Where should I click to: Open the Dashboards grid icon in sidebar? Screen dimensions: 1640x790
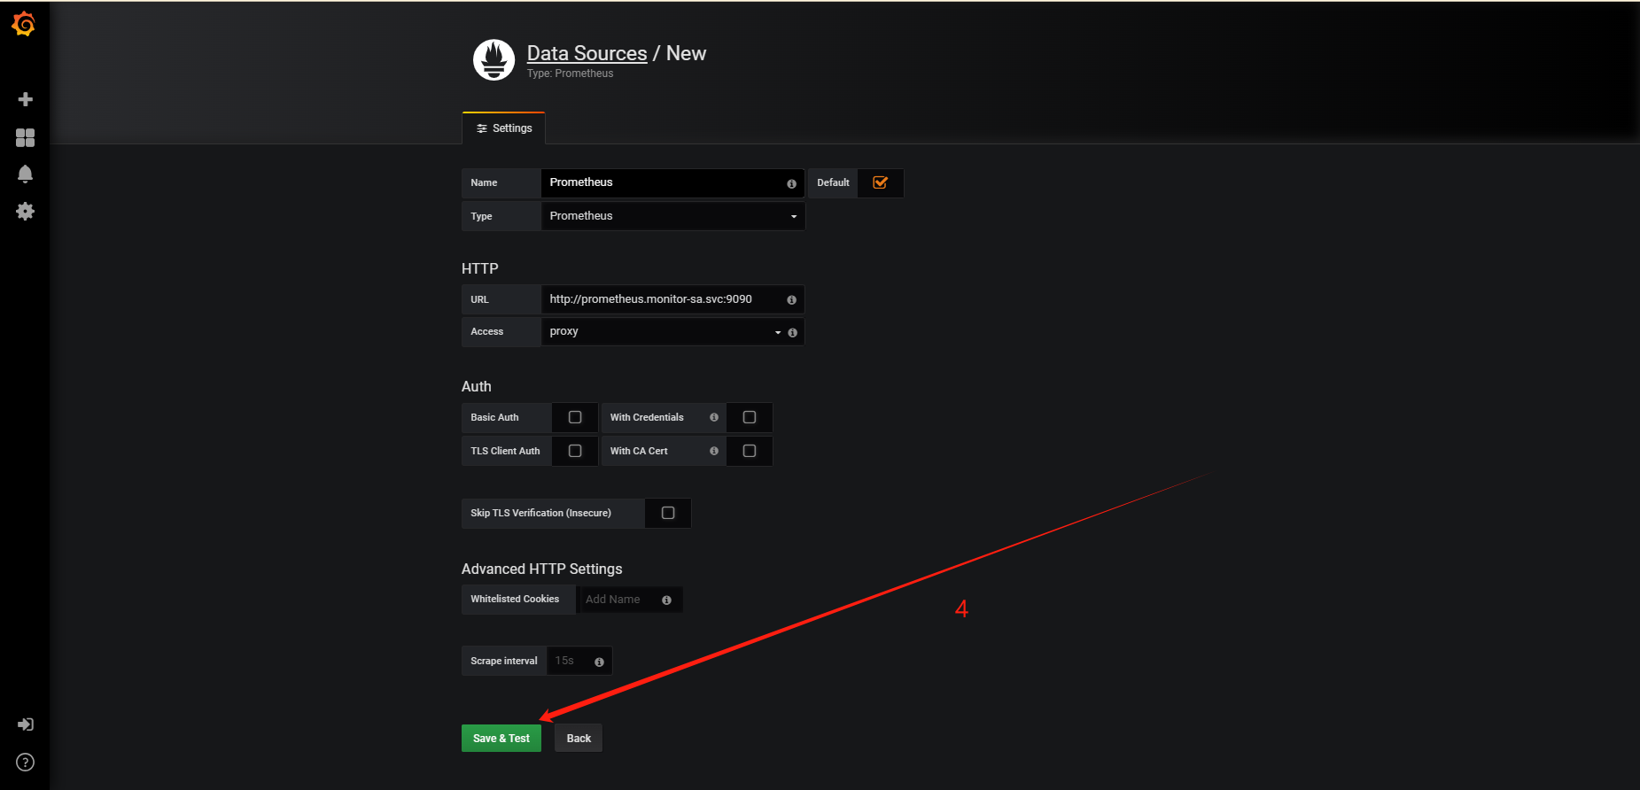point(26,137)
